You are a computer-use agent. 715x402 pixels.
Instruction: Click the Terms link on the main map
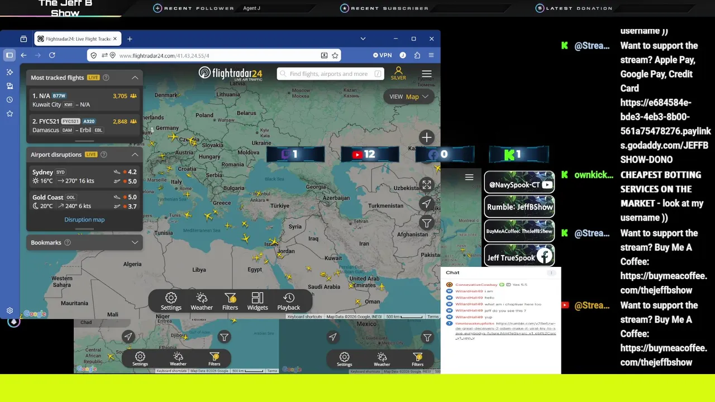coord(433,317)
